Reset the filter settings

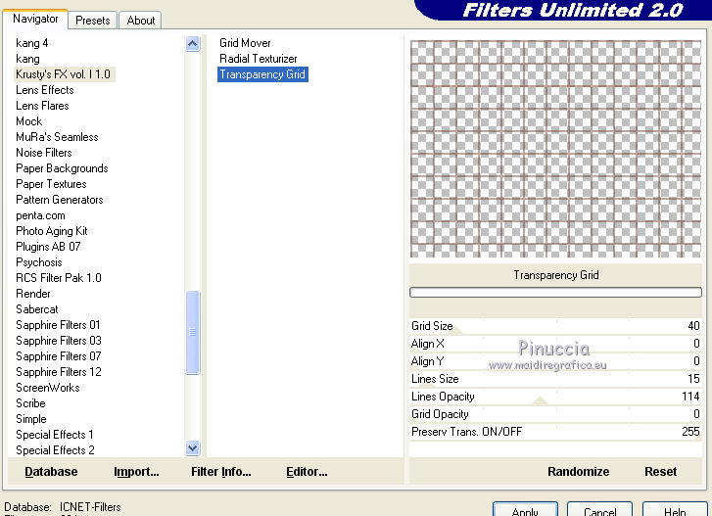[660, 472]
